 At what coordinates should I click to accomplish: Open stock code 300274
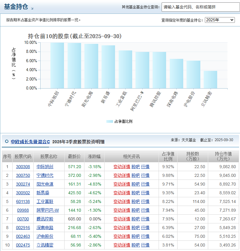pos(23,184)
